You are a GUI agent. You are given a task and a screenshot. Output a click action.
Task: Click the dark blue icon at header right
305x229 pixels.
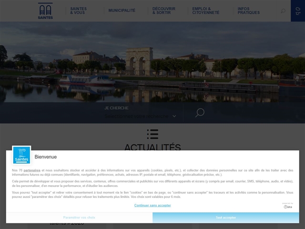(x=297, y=10)
